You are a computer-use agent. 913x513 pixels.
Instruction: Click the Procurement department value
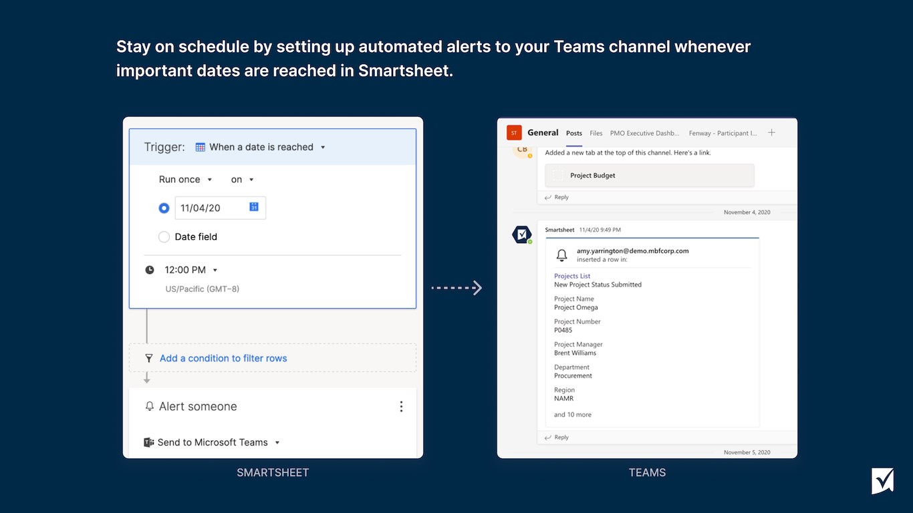pos(573,376)
